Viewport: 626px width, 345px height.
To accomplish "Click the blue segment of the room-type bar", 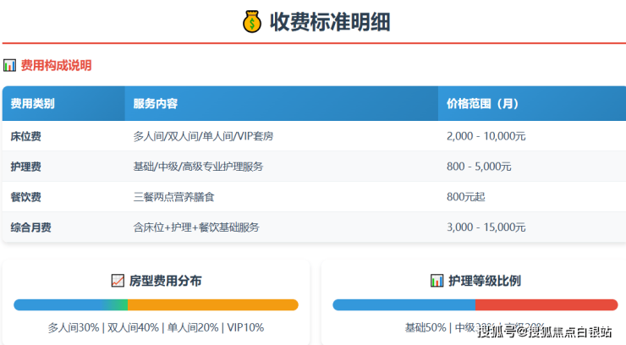I will [55, 304].
